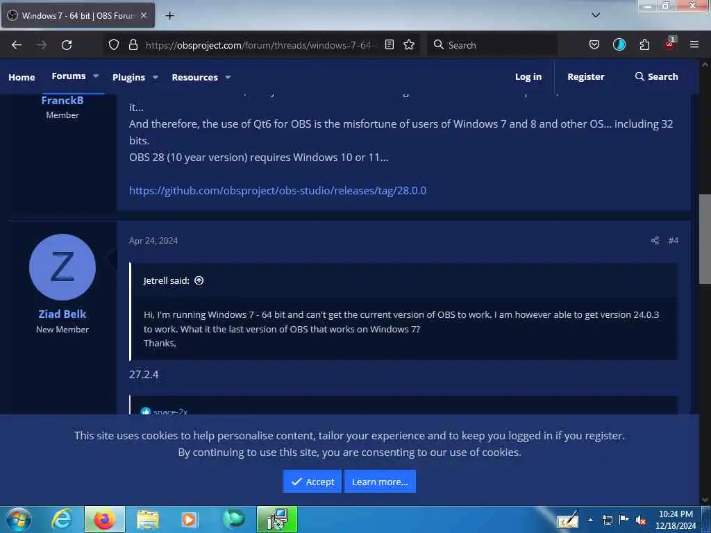Expand the Forums dropdown arrow
Viewport: 711px width, 533px height.
96,76
